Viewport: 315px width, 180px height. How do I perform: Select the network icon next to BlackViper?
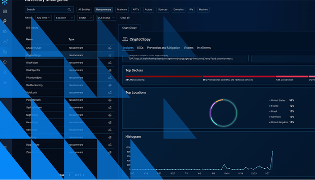point(110,62)
